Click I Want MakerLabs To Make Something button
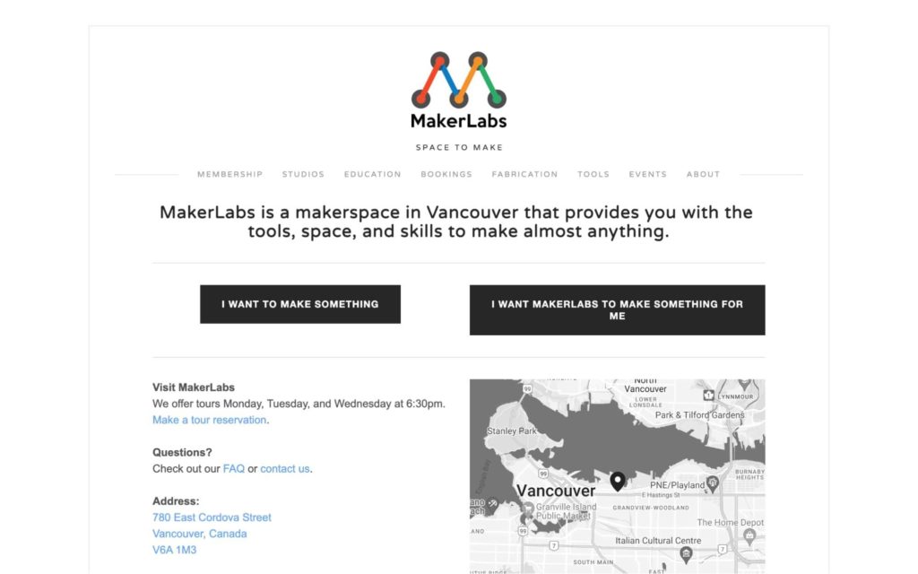The width and height of the screenshot is (918, 574). [x=617, y=309]
